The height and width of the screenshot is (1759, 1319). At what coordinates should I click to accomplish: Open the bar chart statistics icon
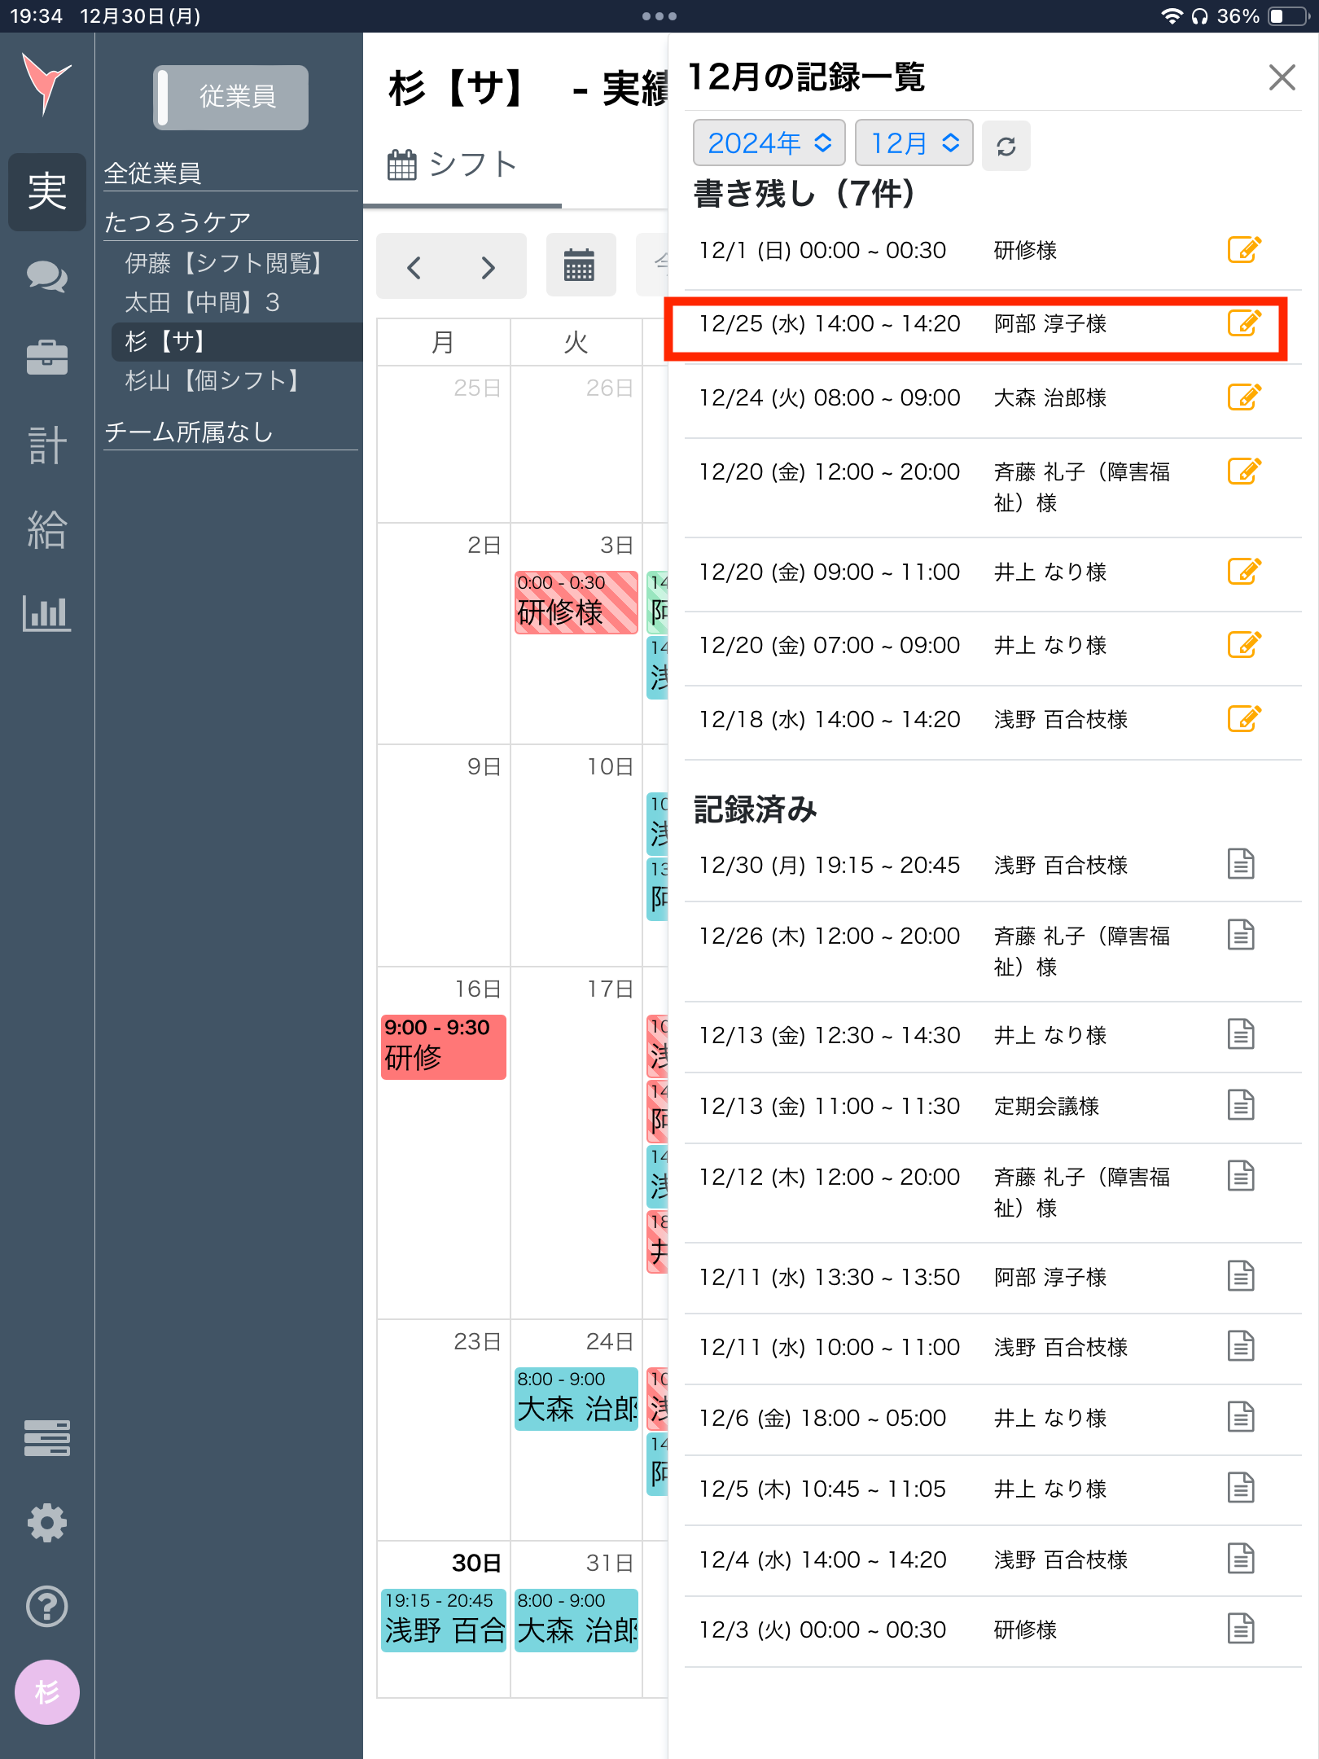pyautogui.click(x=46, y=612)
